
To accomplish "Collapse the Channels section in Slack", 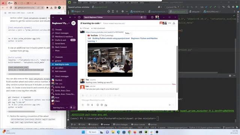I will [x=53, y=57].
